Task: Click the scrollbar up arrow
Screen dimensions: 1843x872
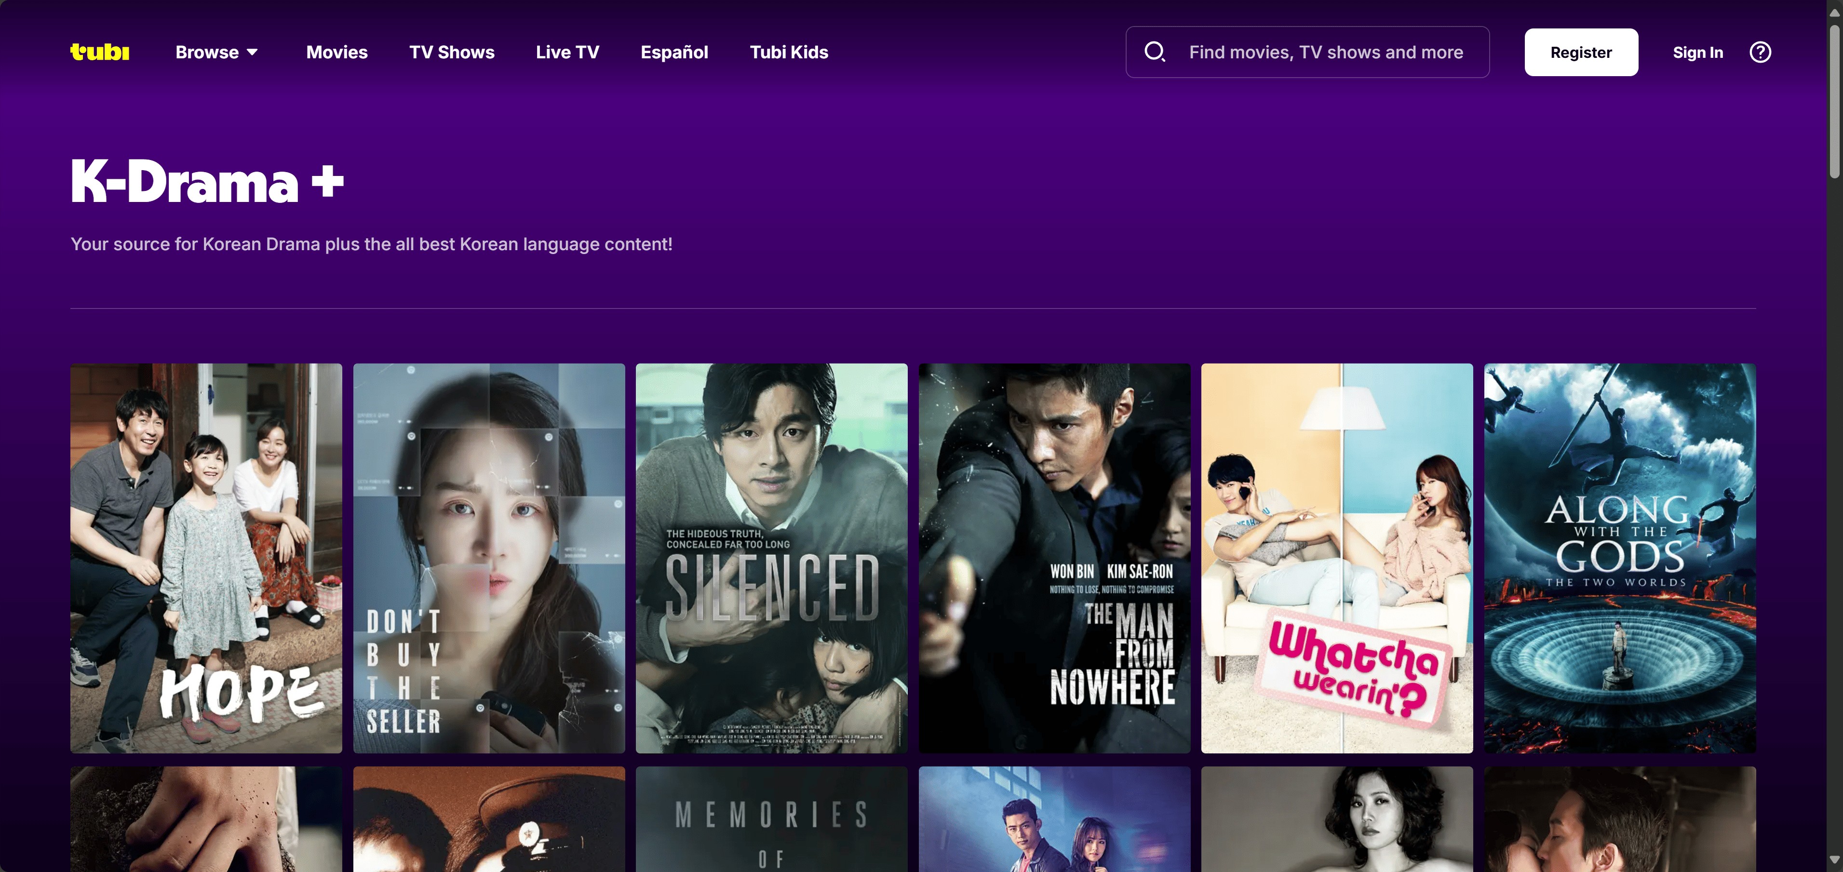Action: [x=1834, y=12]
